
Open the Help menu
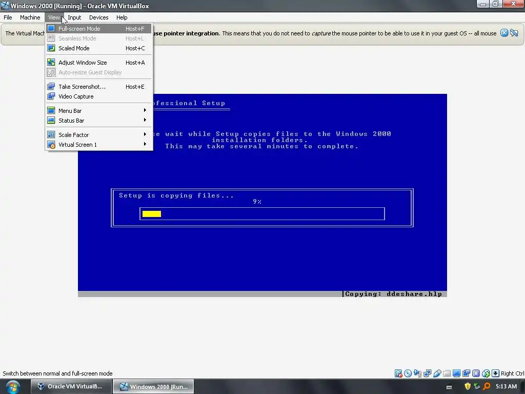coord(122,17)
